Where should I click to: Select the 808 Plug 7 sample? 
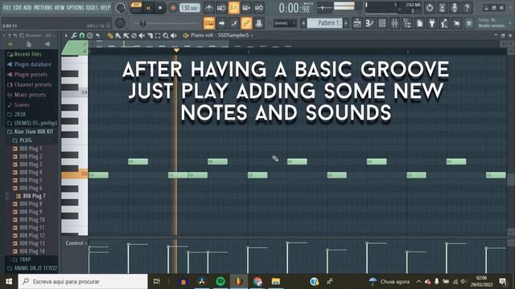tap(34, 196)
